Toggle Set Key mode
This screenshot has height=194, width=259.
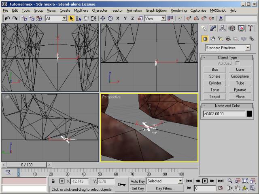point(138,188)
